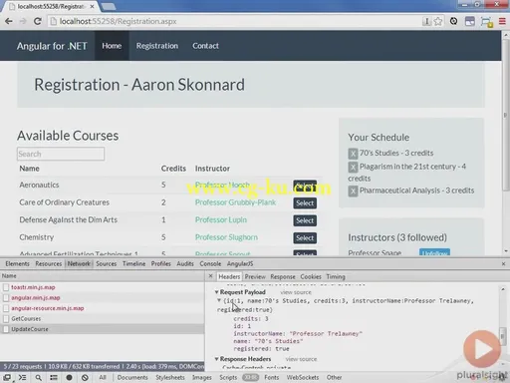The image size is (510, 383).
Task: Show the DevTools console drawer
Action: point(22,377)
